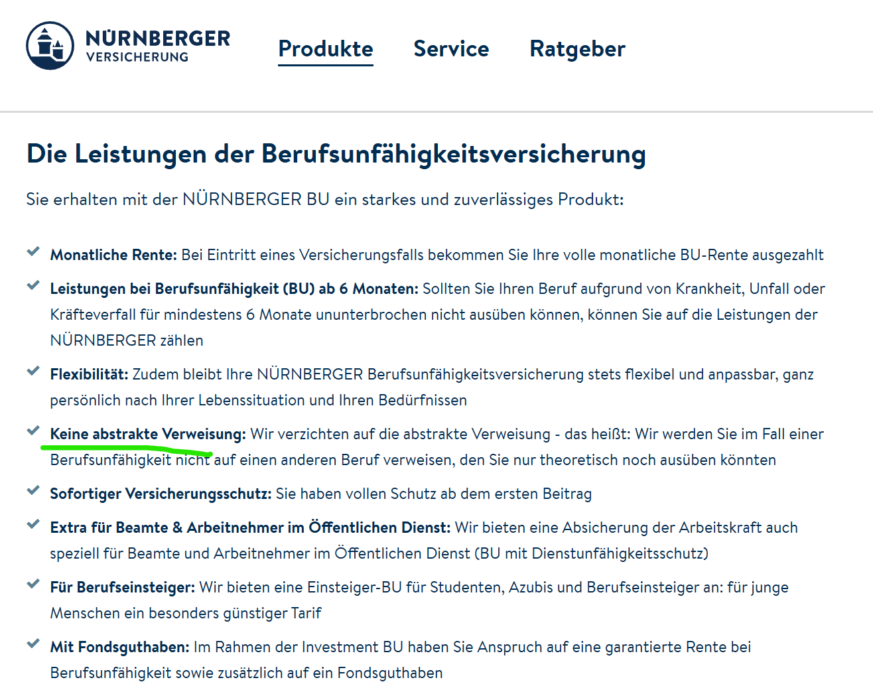Click the checkmark beside Monatliche Rente
This screenshot has height=694, width=873.
(33, 252)
